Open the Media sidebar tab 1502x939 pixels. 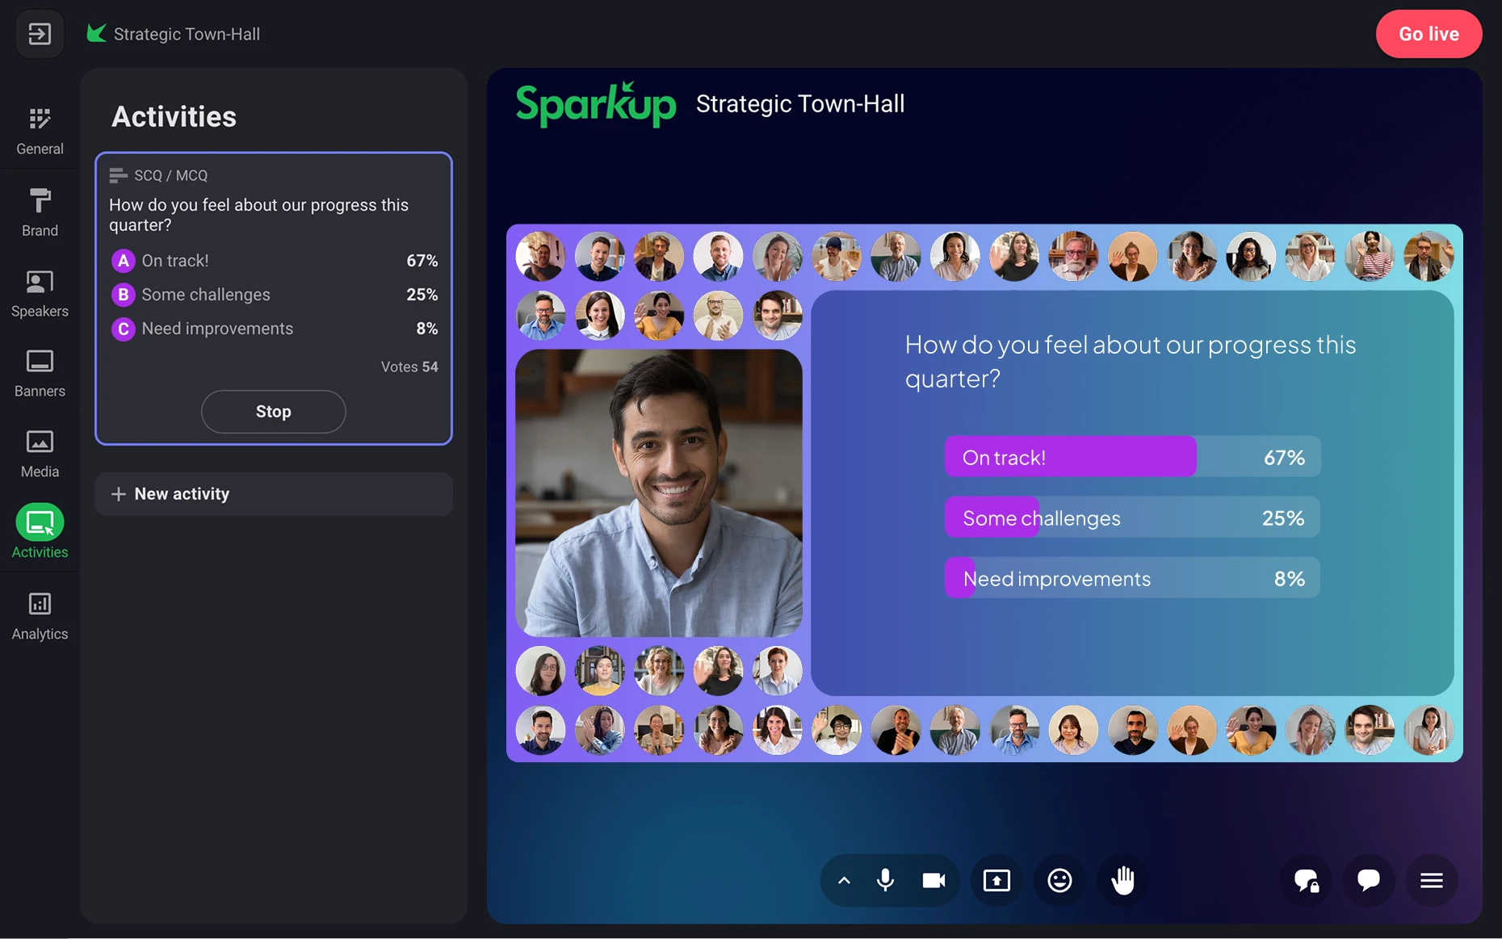click(40, 455)
